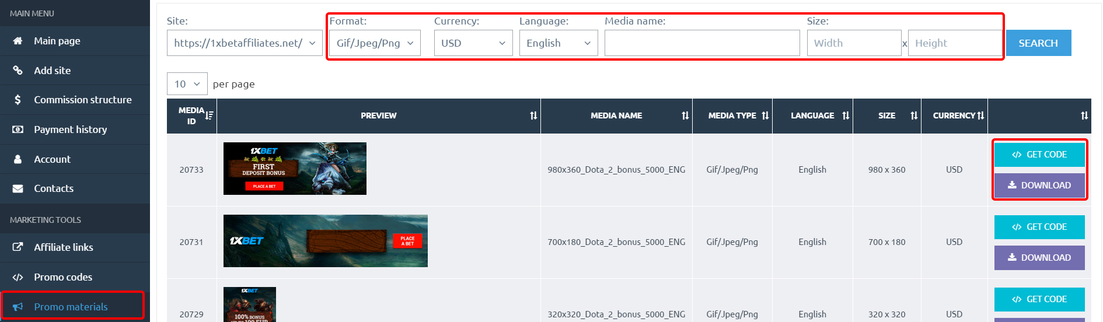1103x322 pixels.
Task: Click media name 980x360_Dota_2_bonus_5000_ENG
Action: [x=616, y=170]
